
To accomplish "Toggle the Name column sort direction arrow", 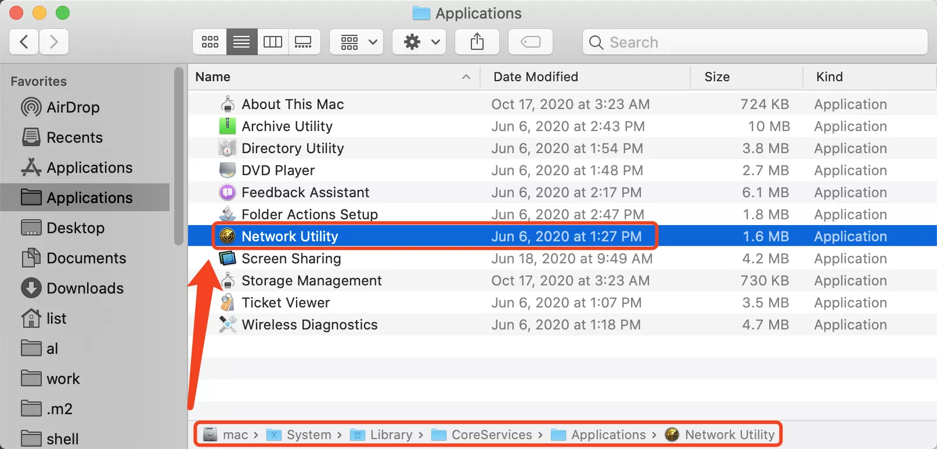I will 466,77.
